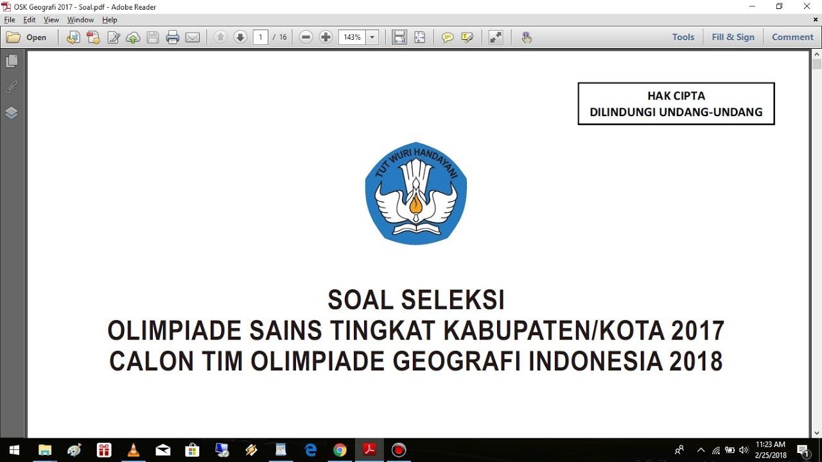Open the Wi-Fi network tray icon

pos(716,450)
